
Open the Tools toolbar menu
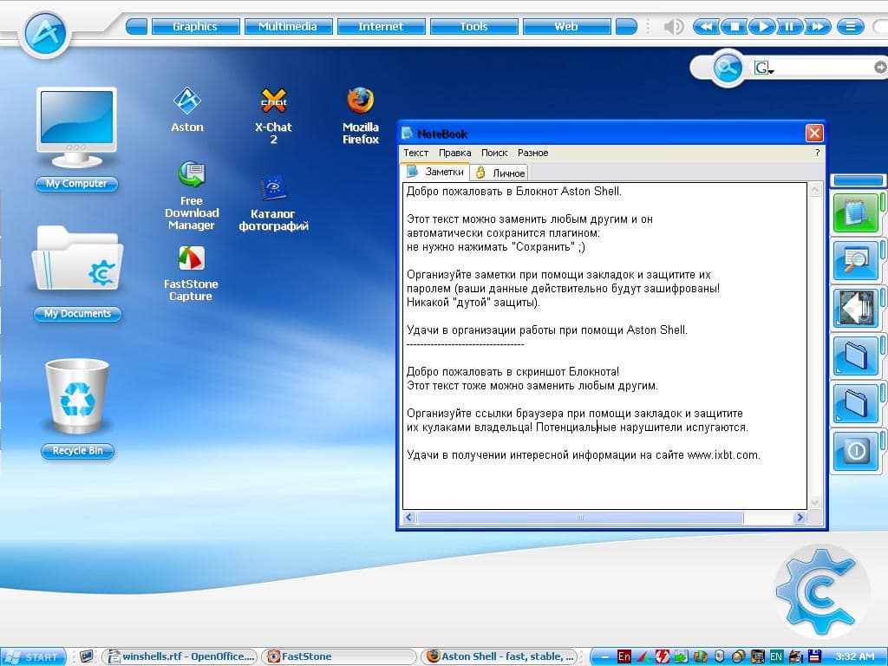(x=473, y=27)
